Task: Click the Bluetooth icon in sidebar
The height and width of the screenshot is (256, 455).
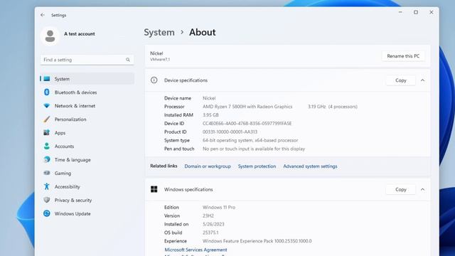Action: [47, 92]
